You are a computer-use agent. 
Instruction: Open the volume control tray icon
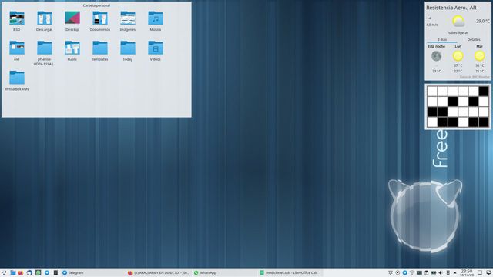click(x=441, y=272)
